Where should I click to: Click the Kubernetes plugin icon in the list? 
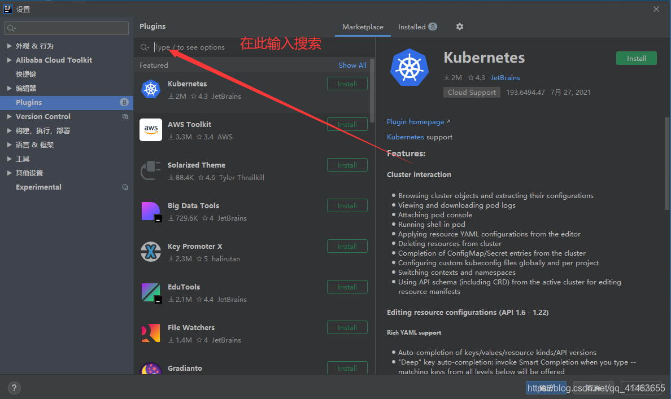click(151, 89)
